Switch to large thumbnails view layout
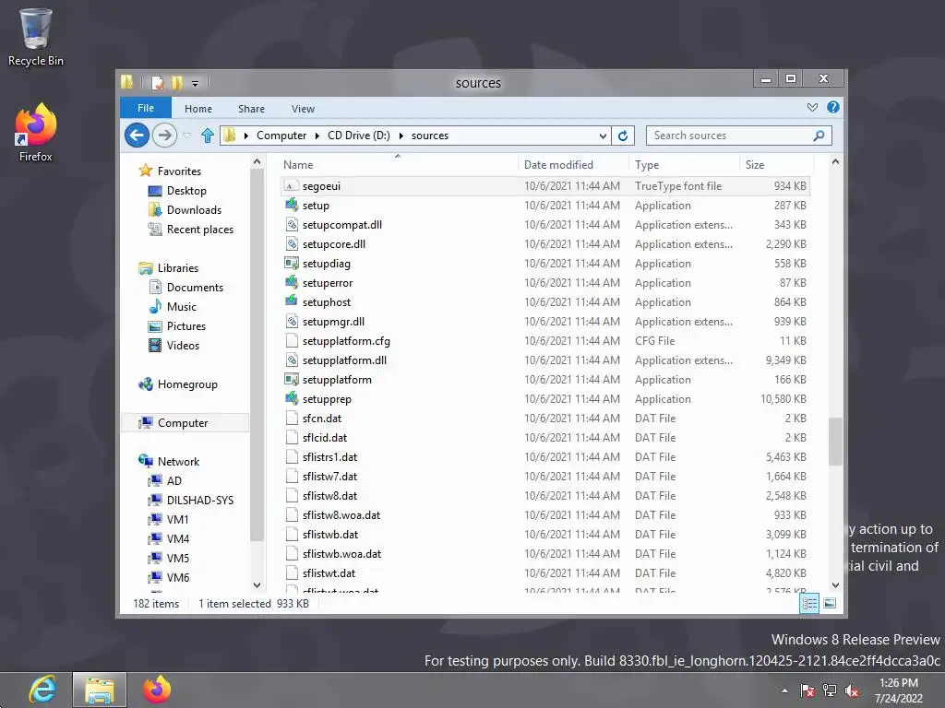 coord(830,603)
